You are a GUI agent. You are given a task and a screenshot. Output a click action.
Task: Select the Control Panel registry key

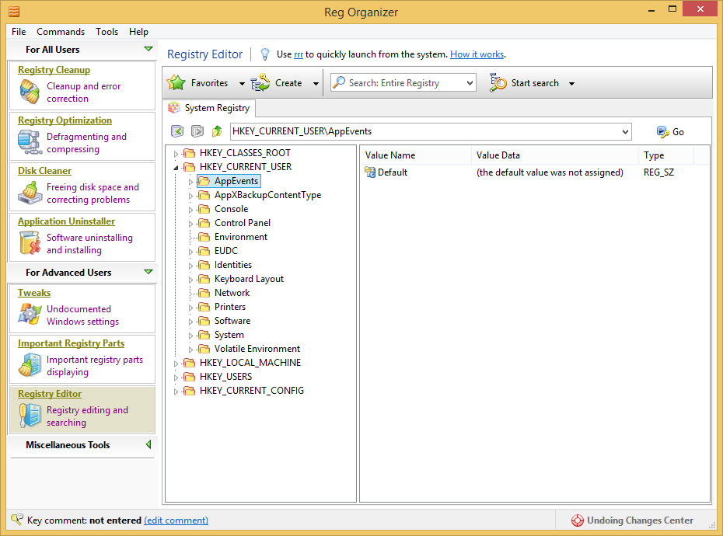coord(242,223)
